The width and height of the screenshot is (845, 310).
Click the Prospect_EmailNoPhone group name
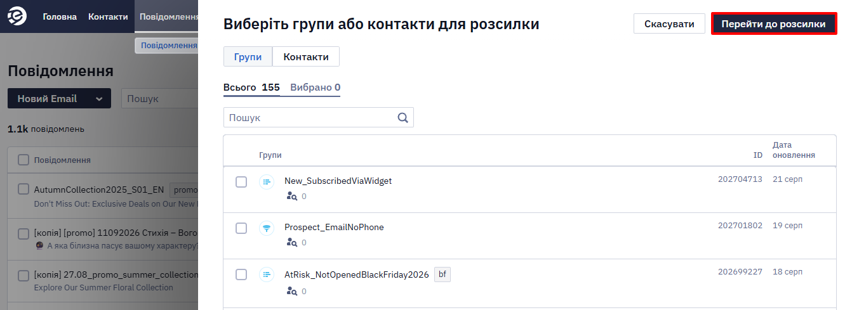pyautogui.click(x=334, y=227)
